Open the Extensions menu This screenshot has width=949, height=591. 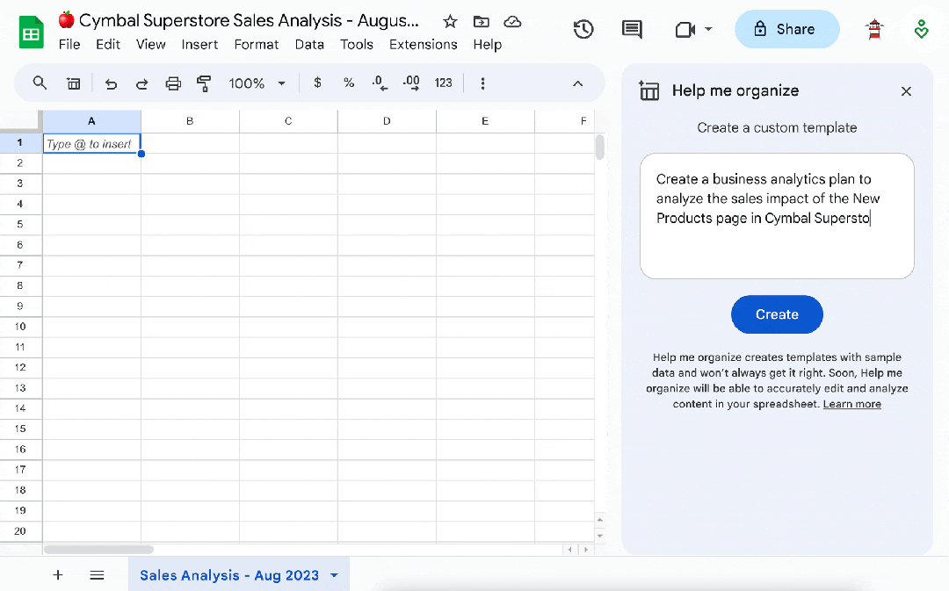(423, 44)
